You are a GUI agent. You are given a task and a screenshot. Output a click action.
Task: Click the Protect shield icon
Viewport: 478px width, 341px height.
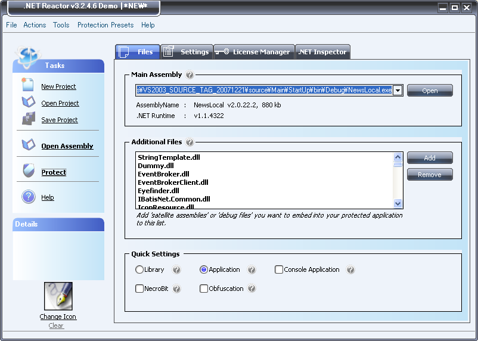28,172
